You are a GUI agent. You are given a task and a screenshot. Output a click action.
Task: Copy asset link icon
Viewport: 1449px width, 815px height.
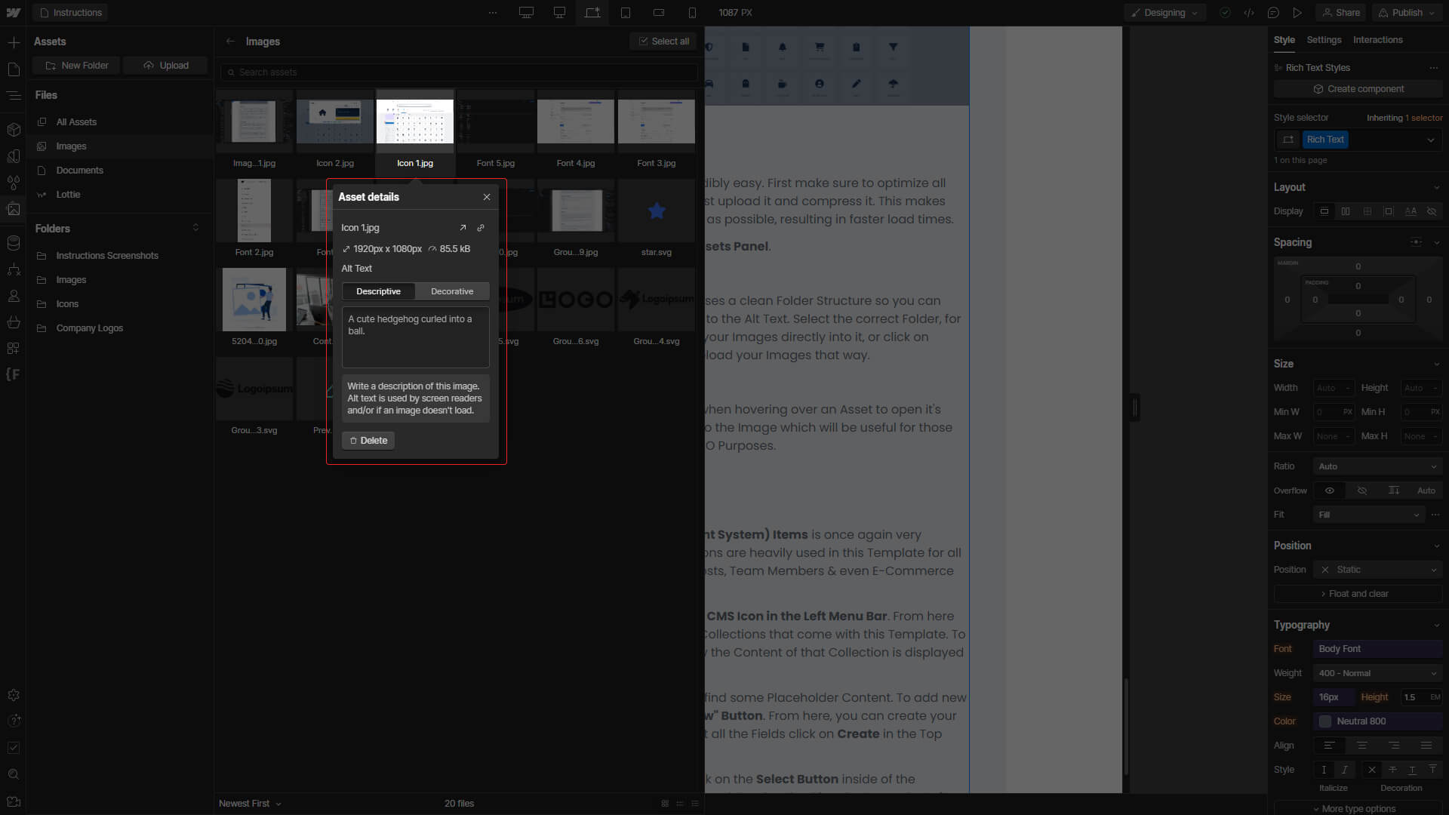point(481,228)
